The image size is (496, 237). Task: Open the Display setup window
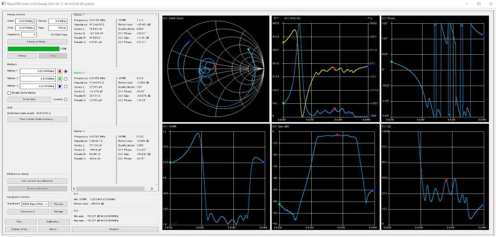click(x=21, y=229)
